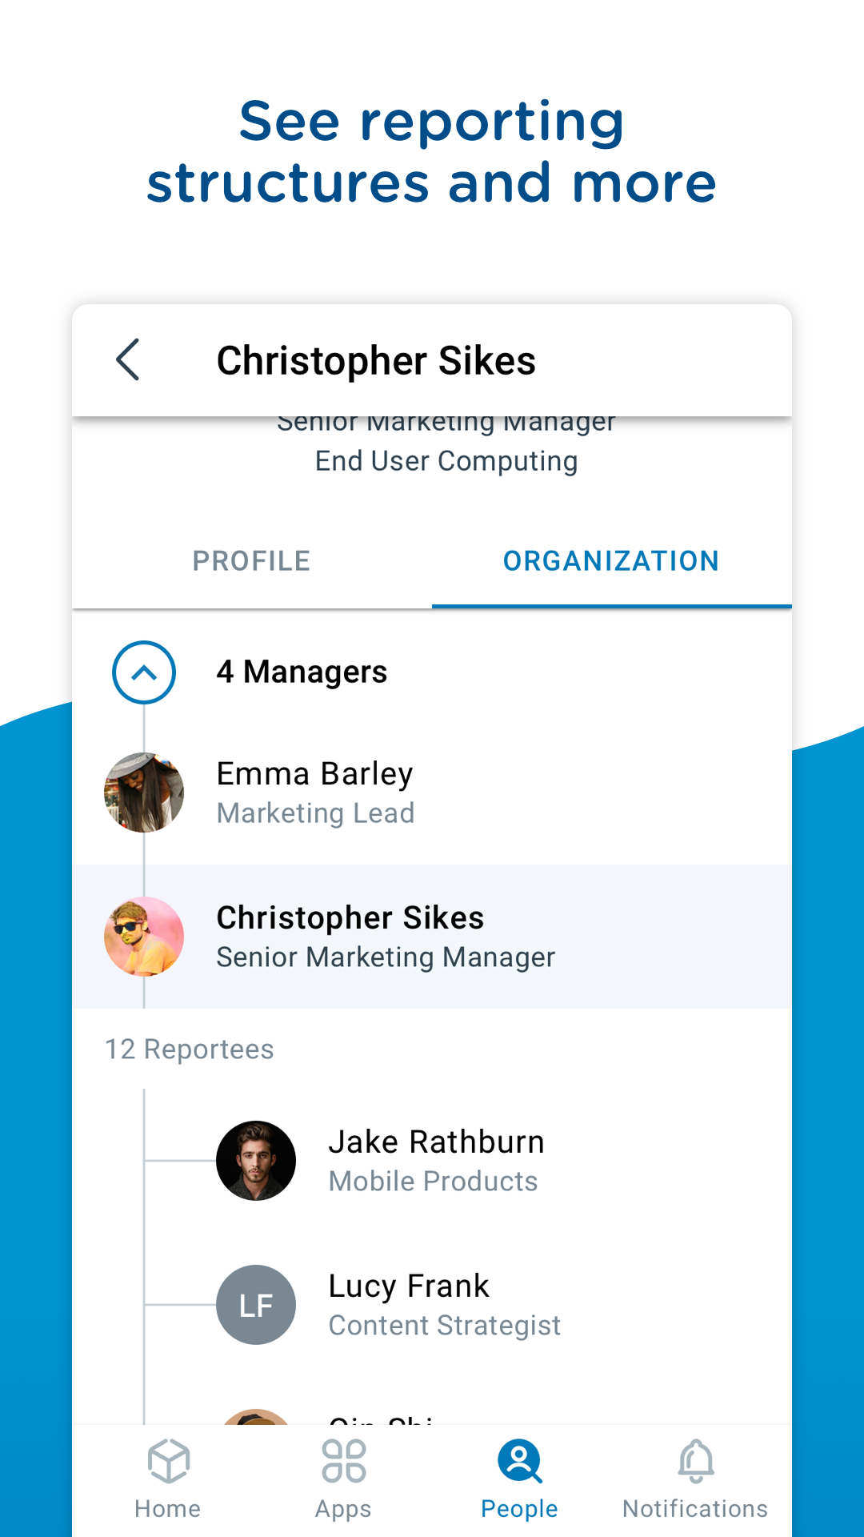864x1537 pixels.
Task: Open Notifications bell icon
Action: (696, 1462)
